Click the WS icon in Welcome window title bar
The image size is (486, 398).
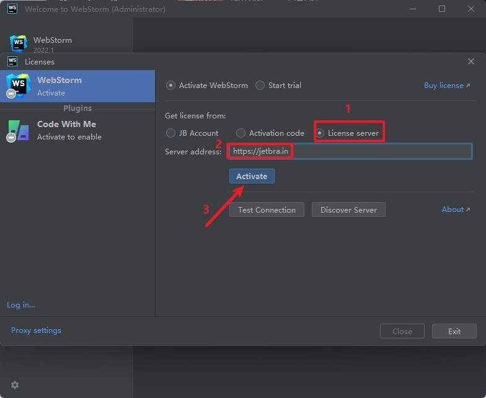click(12, 9)
